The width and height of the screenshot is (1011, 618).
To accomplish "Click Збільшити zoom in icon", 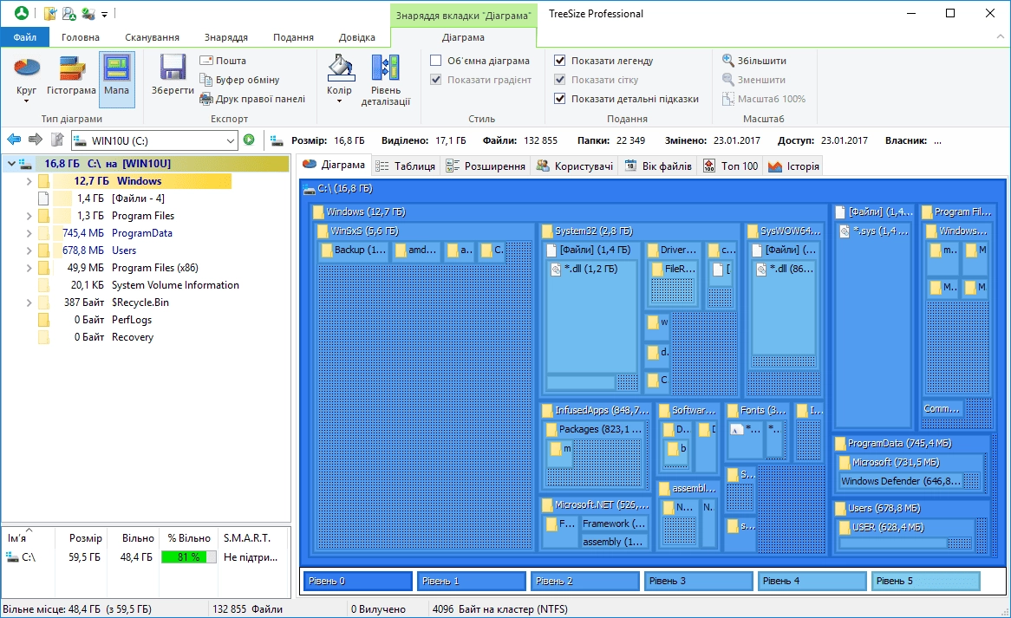I will [728, 61].
